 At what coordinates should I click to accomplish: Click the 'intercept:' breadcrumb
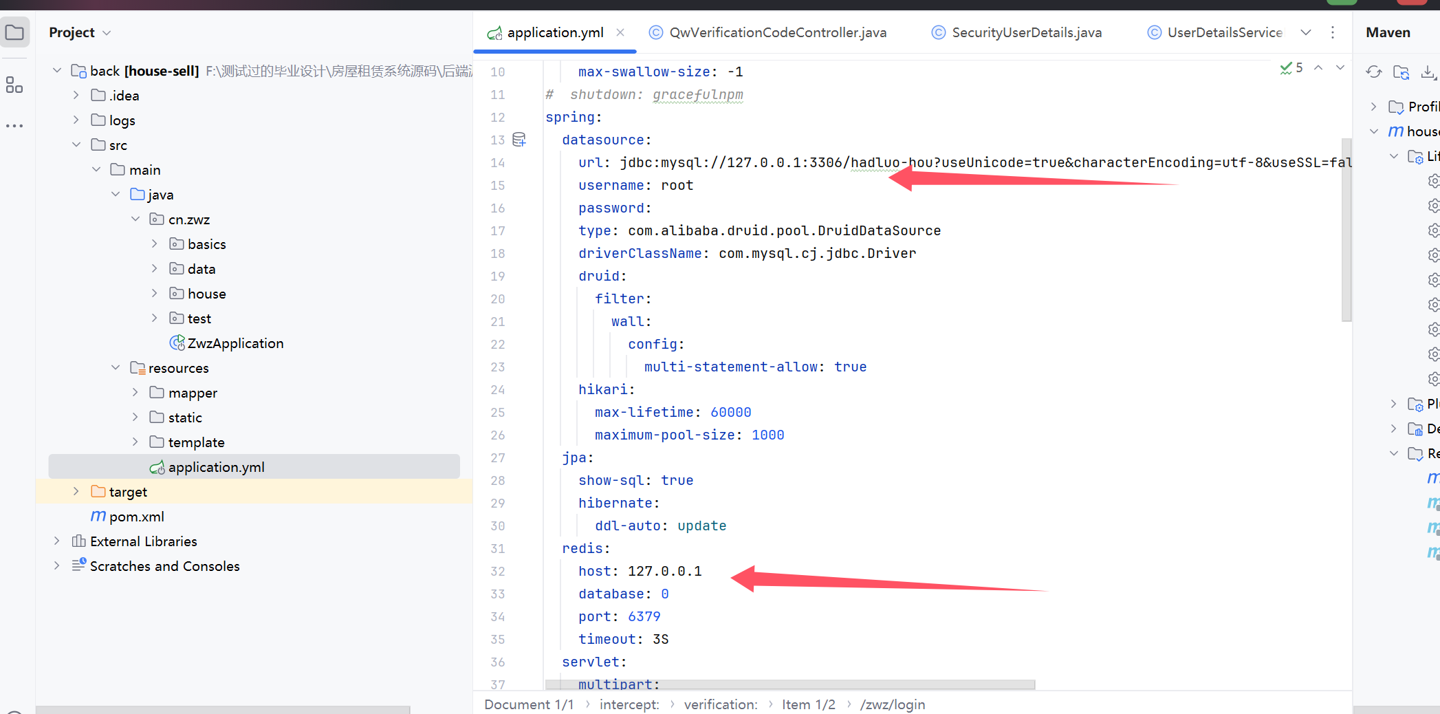pyautogui.click(x=629, y=704)
